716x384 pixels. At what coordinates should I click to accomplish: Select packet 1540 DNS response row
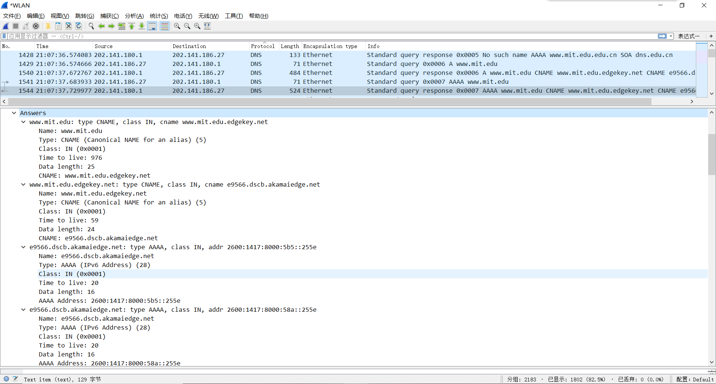(x=348, y=73)
